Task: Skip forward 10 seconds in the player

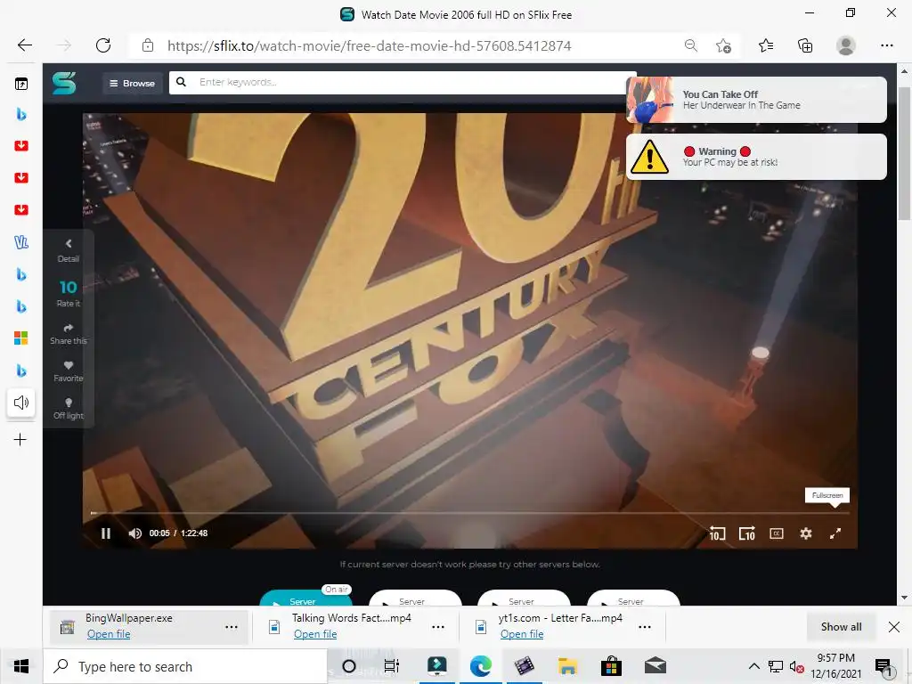Action: click(x=747, y=533)
